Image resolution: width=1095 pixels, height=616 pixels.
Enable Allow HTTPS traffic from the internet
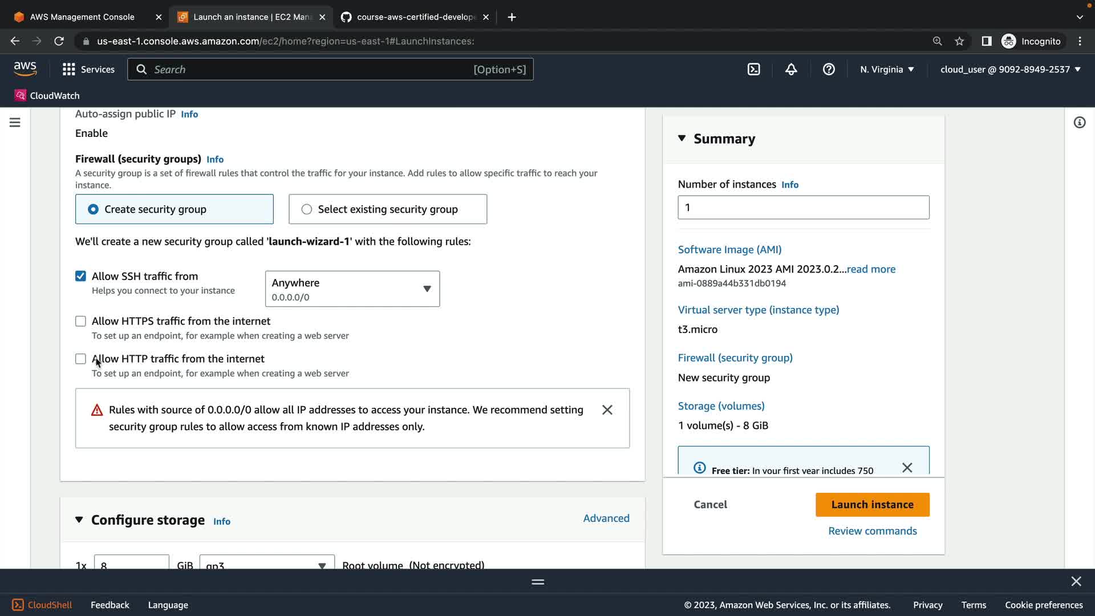[x=80, y=321]
